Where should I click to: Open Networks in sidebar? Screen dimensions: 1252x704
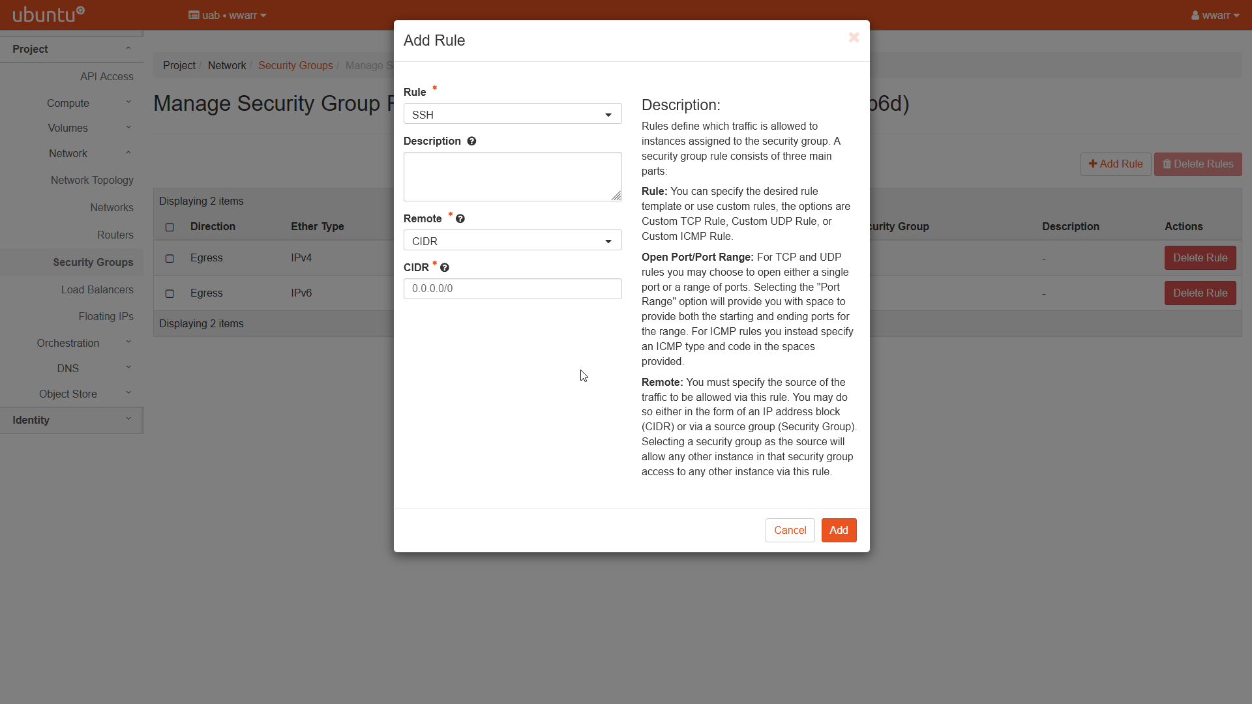coord(112,207)
